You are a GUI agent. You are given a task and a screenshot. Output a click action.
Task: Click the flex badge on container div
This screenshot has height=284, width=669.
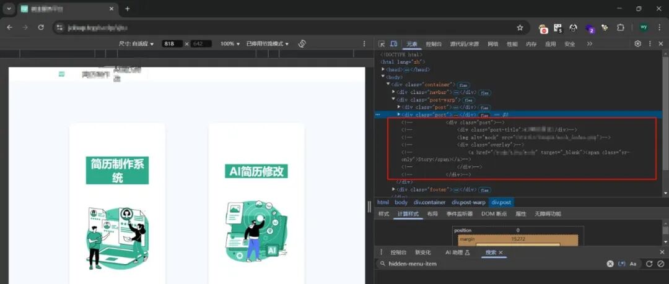point(463,85)
